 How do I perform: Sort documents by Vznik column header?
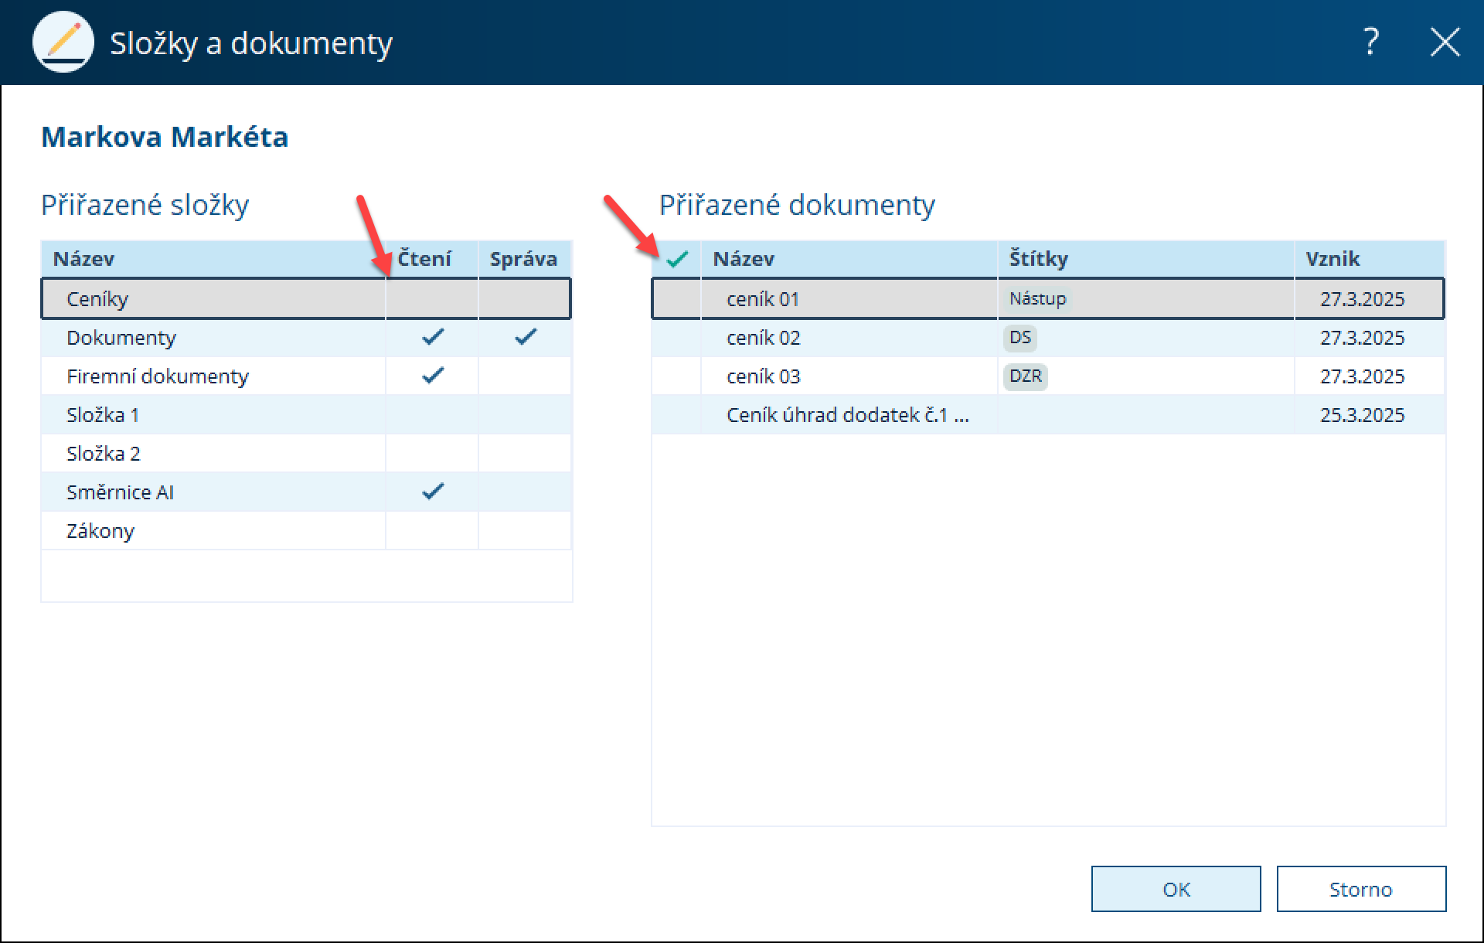(x=1333, y=259)
